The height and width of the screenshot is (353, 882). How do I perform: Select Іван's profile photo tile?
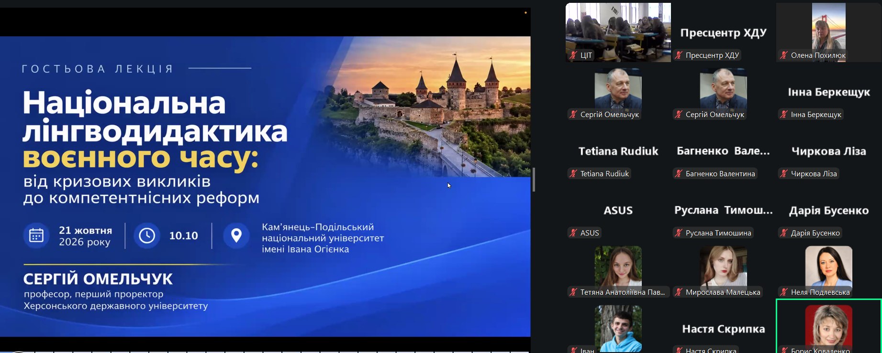click(618, 329)
